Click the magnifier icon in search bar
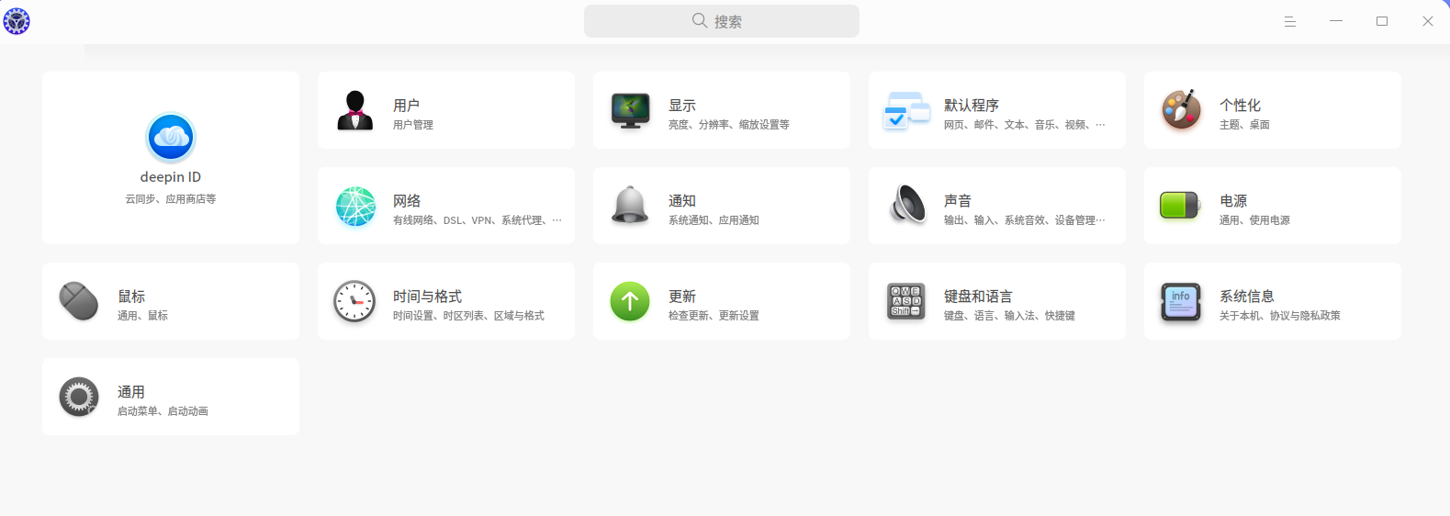The width and height of the screenshot is (1450, 516). 700,20
